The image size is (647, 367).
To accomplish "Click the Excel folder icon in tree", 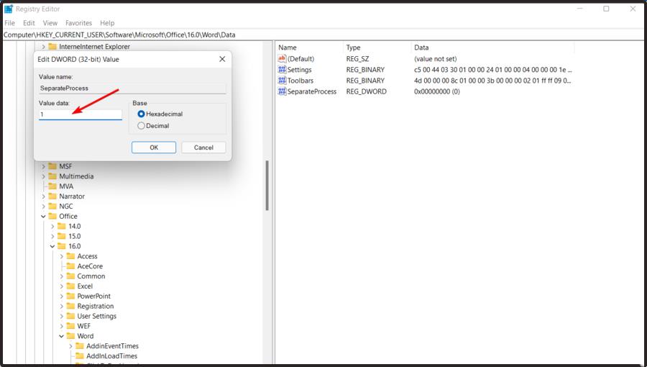I will pyautogui.click(x=70, y=286).
